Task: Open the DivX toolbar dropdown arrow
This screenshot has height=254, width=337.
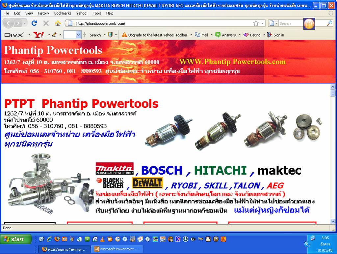Action: (29, 35)
